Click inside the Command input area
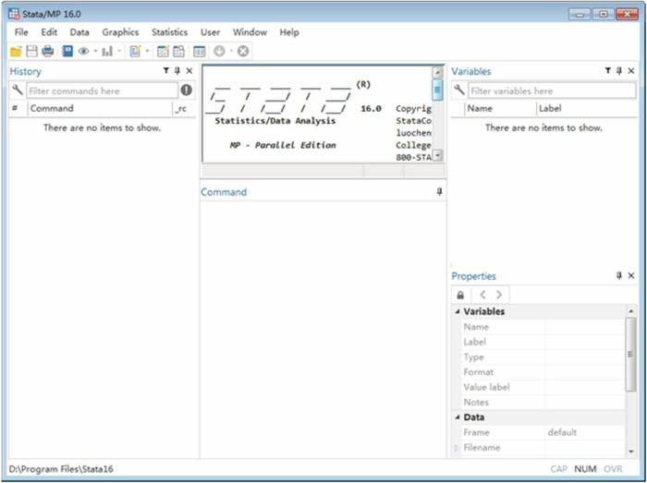 click(323, 330)
